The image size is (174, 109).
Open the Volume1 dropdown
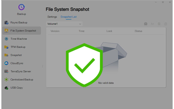tap(64, 24)
